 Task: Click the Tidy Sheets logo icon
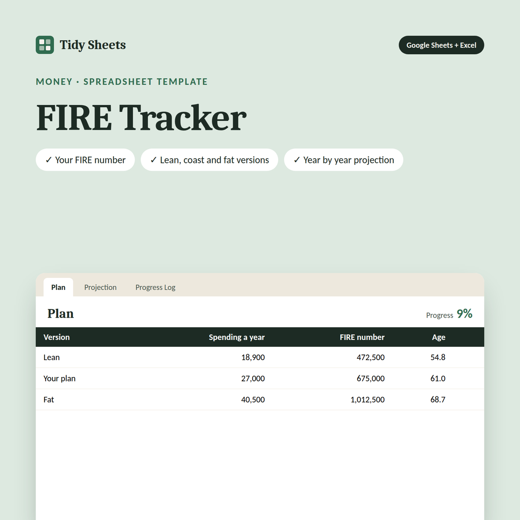coord(45,45)
